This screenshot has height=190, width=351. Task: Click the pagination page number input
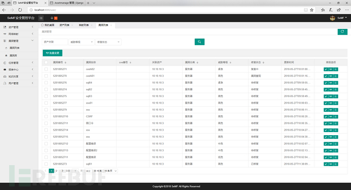(x=75, y=171)
